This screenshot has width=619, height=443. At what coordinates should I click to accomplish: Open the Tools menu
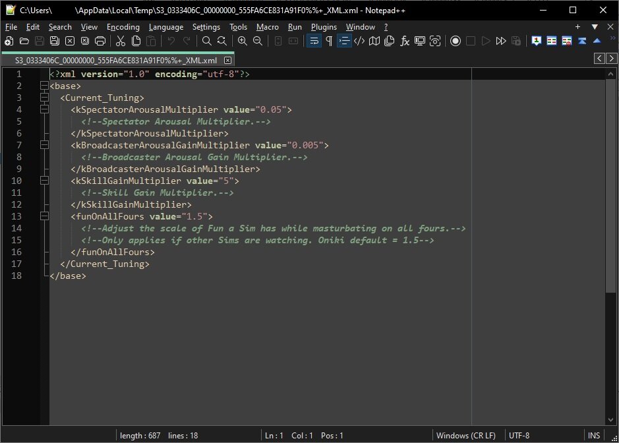(238, 27)
